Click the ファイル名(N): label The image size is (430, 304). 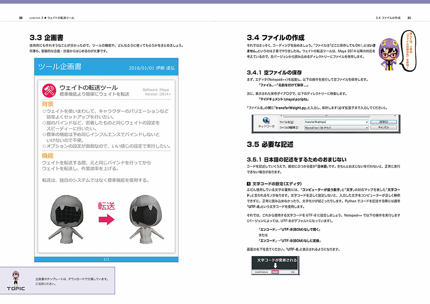click(286, 122)
